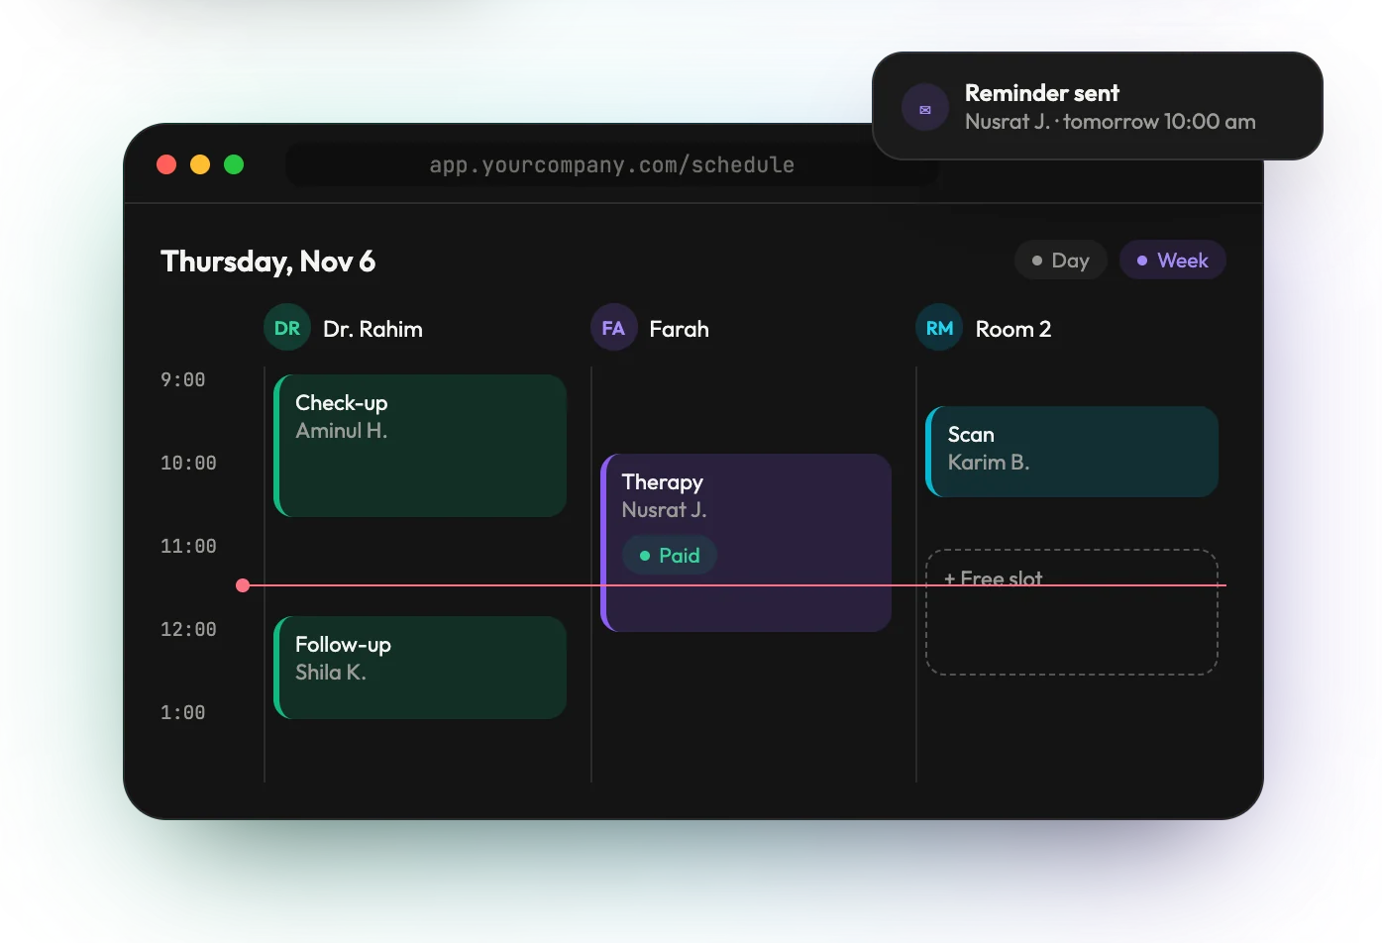1382x943 pixels.
Task: Click the DR avatar for Dr. Rahim
Action: click(x=287, y=328)
